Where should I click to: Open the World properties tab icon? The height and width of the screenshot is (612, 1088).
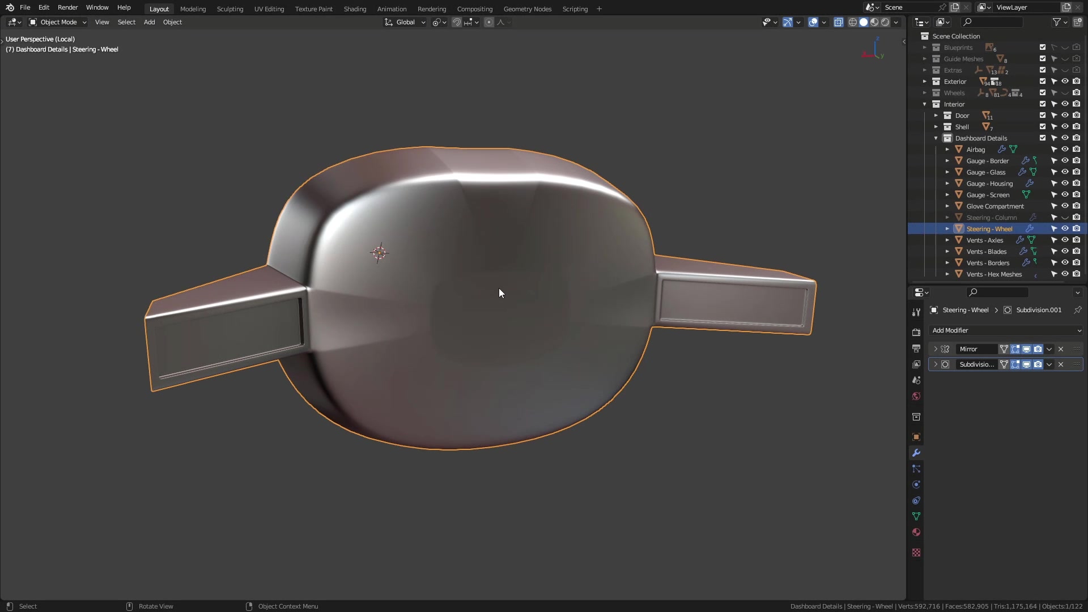[916, 396]
